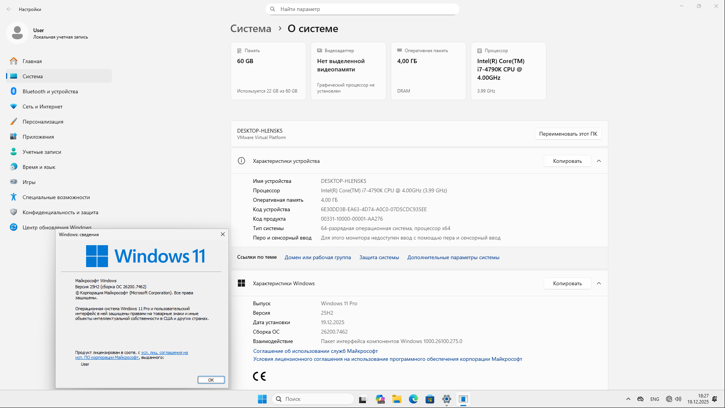Click the network globe icon in tray
This screenshot has height=408, width=725.
[x=669, y=399]
